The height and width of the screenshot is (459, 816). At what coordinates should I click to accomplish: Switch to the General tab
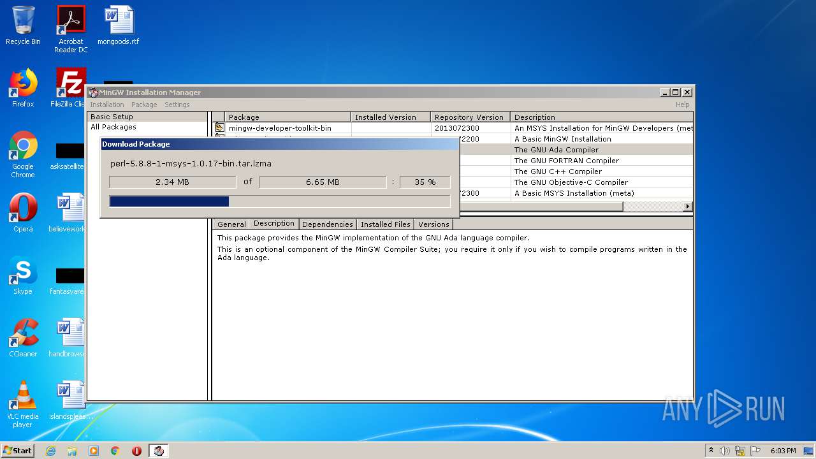pyautogui.click(x=231, y=224)
